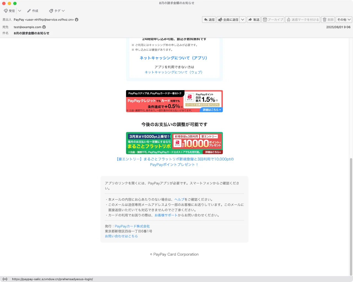
Task: Click the © PayPay Card Corporation footer text
Action: [174, 254]
